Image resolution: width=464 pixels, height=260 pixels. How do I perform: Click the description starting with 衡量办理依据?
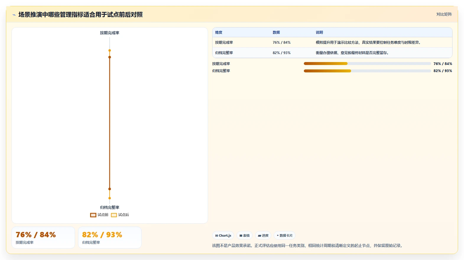pyautogui.click(x=352, y=53)
